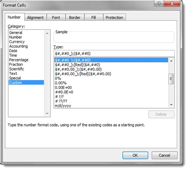Image resolution: width=188 pixels, height=170 pixels.
Task: Close the Format Cells dialog
Action: 172,3
